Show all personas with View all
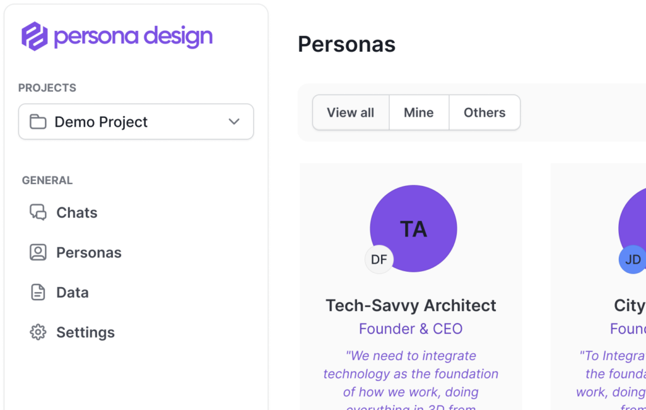Viewport: 646px width, 410px height. [351, 113]
